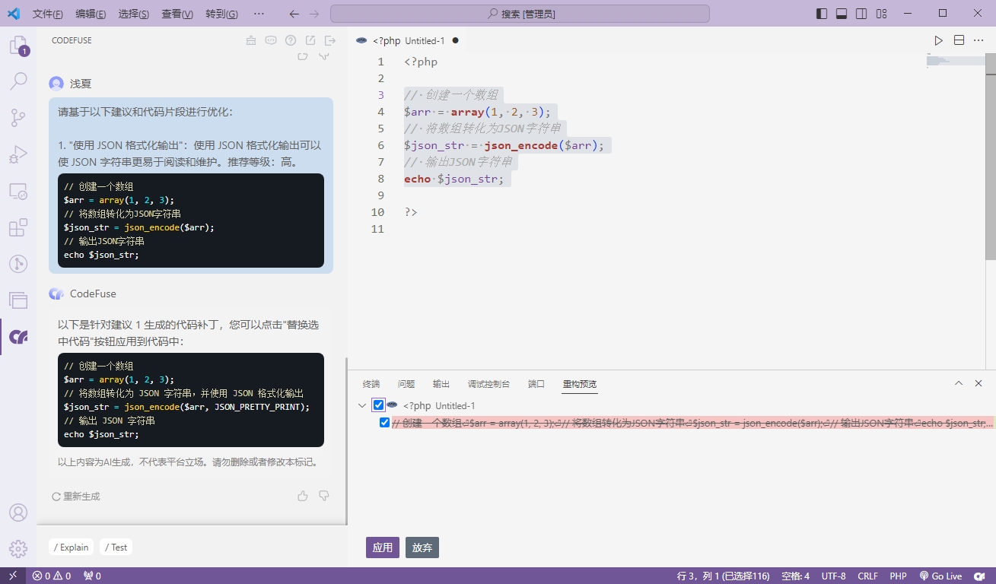This screenshot has width=996, height=584.
Task: Open errors and warnings status item
Action: [x=52, y=576]
